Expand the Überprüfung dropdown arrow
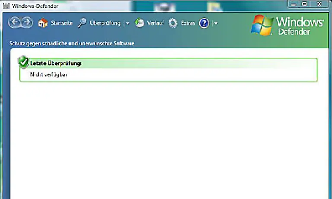The height and width of the screenshot is (199, 332). (x=128, y=23)
